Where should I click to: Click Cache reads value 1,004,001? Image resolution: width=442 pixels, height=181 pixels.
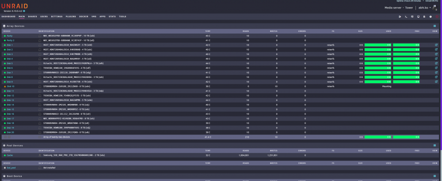coord(243,155)
